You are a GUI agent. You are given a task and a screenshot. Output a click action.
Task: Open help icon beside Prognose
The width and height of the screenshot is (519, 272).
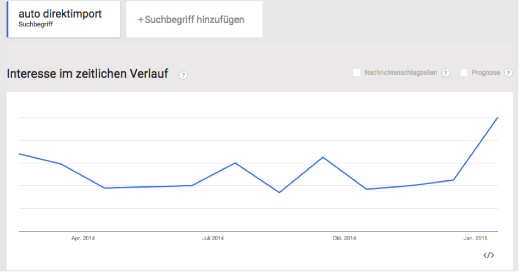coord(509,73)
